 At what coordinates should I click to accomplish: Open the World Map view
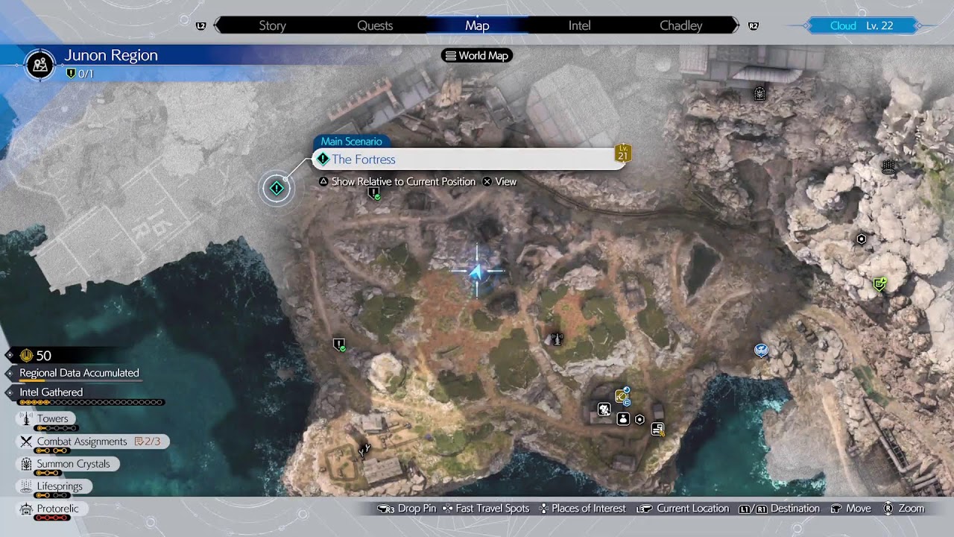point(477,55)
